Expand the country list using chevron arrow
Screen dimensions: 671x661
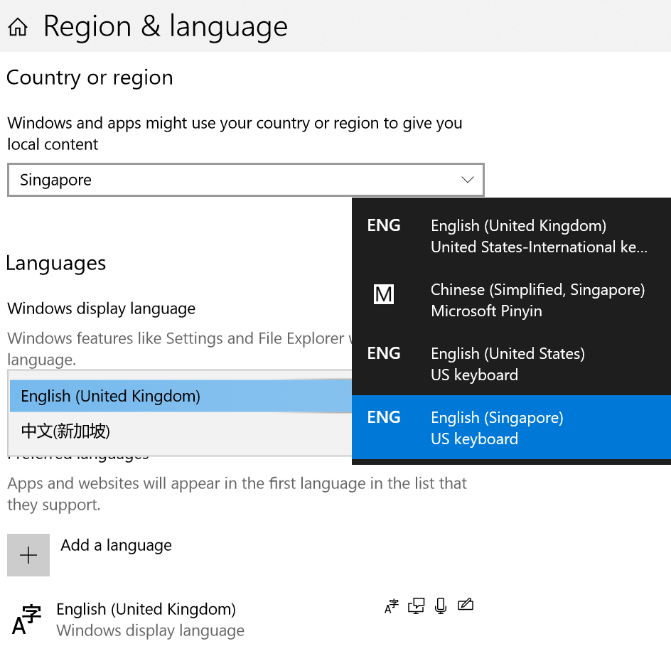click(x=467, y=180)
